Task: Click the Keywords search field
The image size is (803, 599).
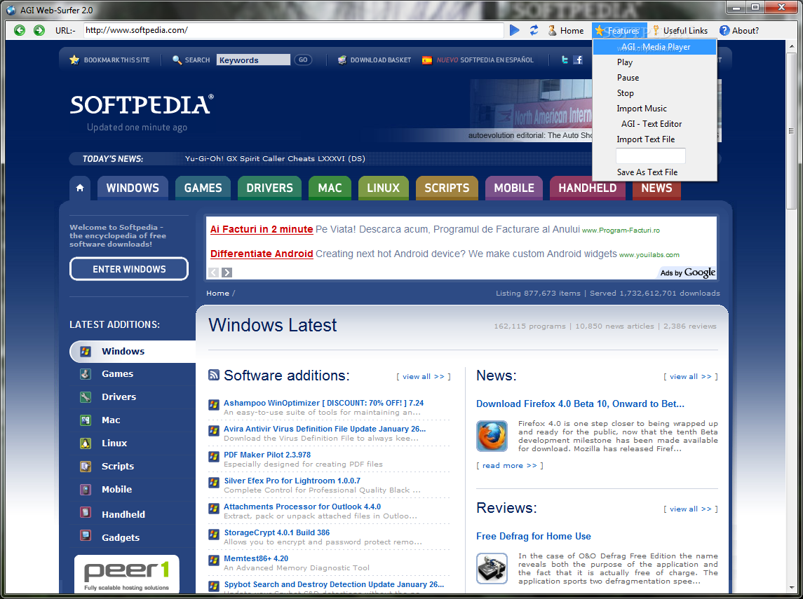Action: [x=253, y=60]
